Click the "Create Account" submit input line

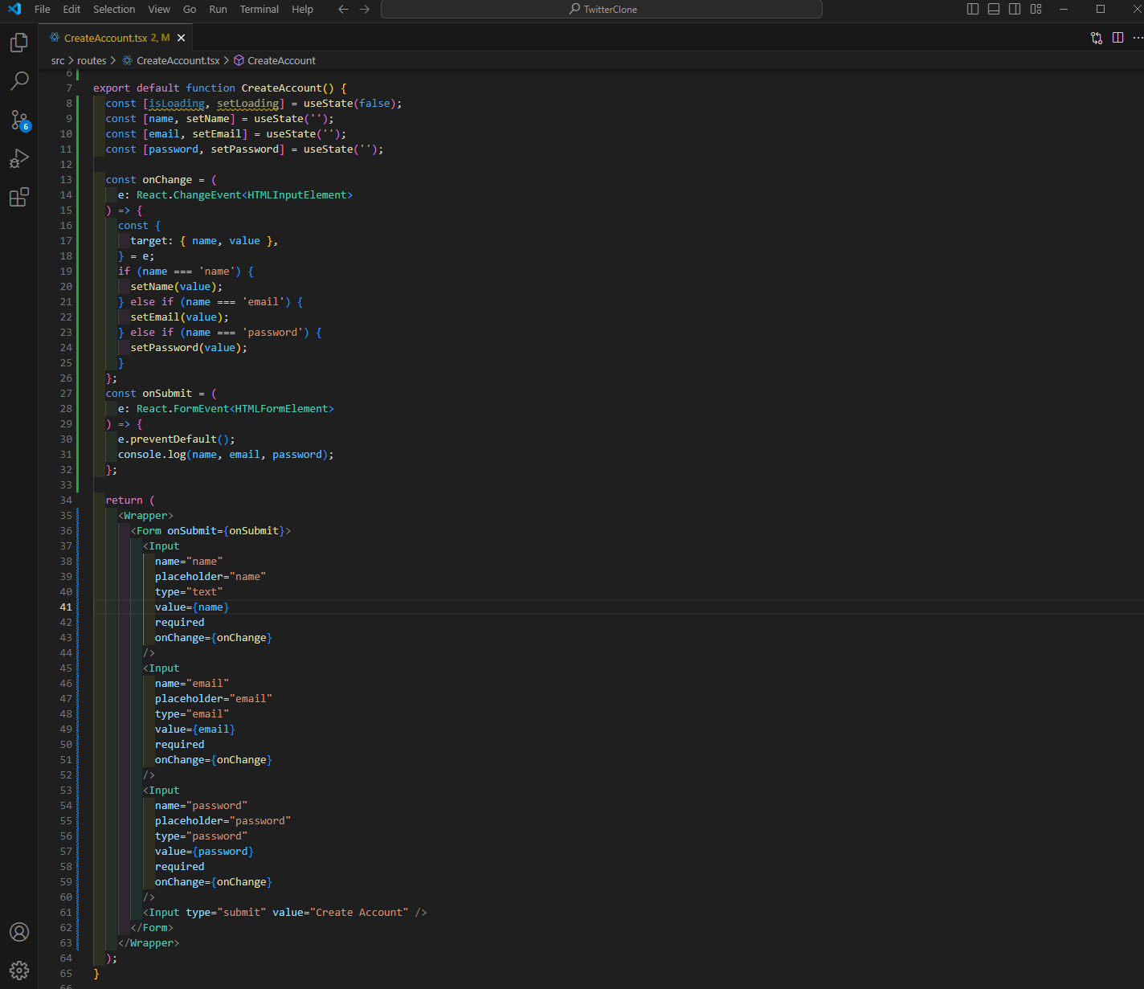tap(285, 913)
